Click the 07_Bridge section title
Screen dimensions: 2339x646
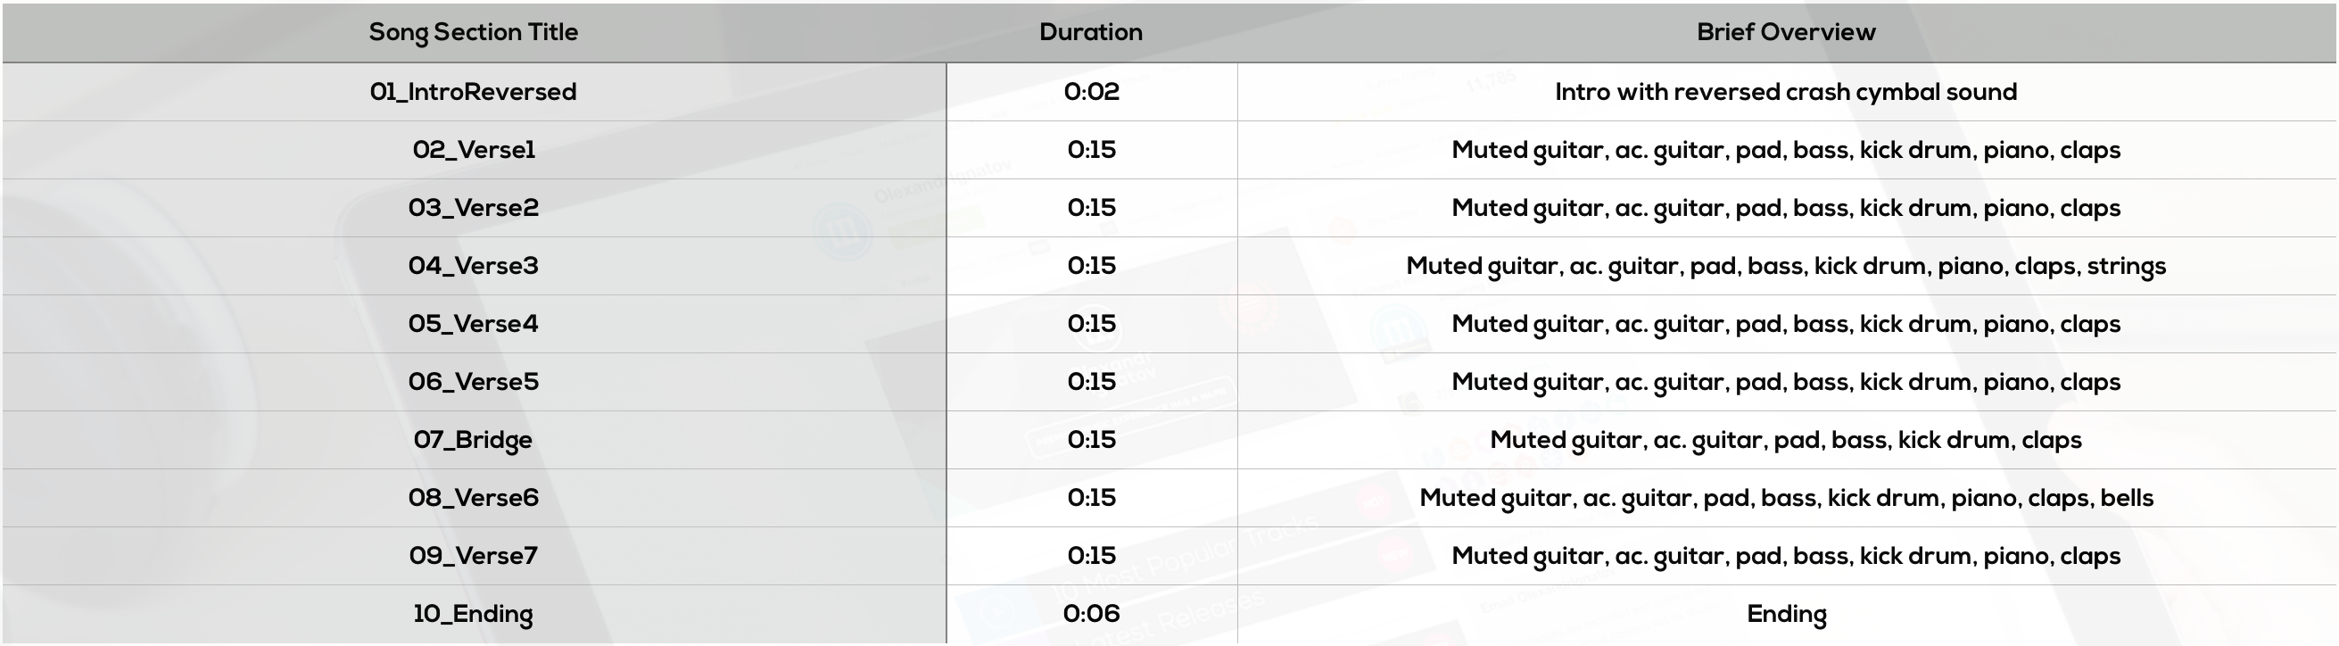(473, 440)
